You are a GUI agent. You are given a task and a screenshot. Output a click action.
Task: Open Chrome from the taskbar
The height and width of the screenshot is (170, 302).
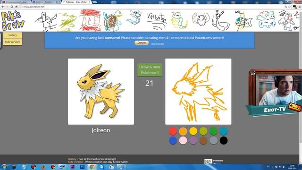point(92,167)
